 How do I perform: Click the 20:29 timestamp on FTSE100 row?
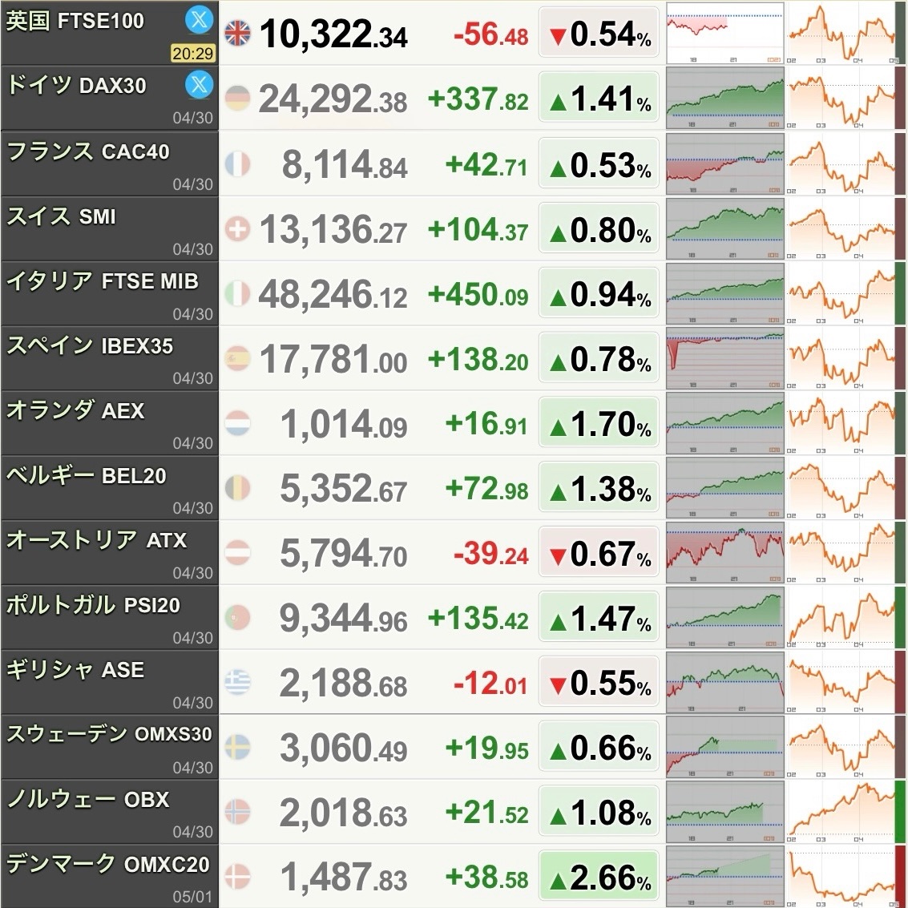click(x=193, y=53)
